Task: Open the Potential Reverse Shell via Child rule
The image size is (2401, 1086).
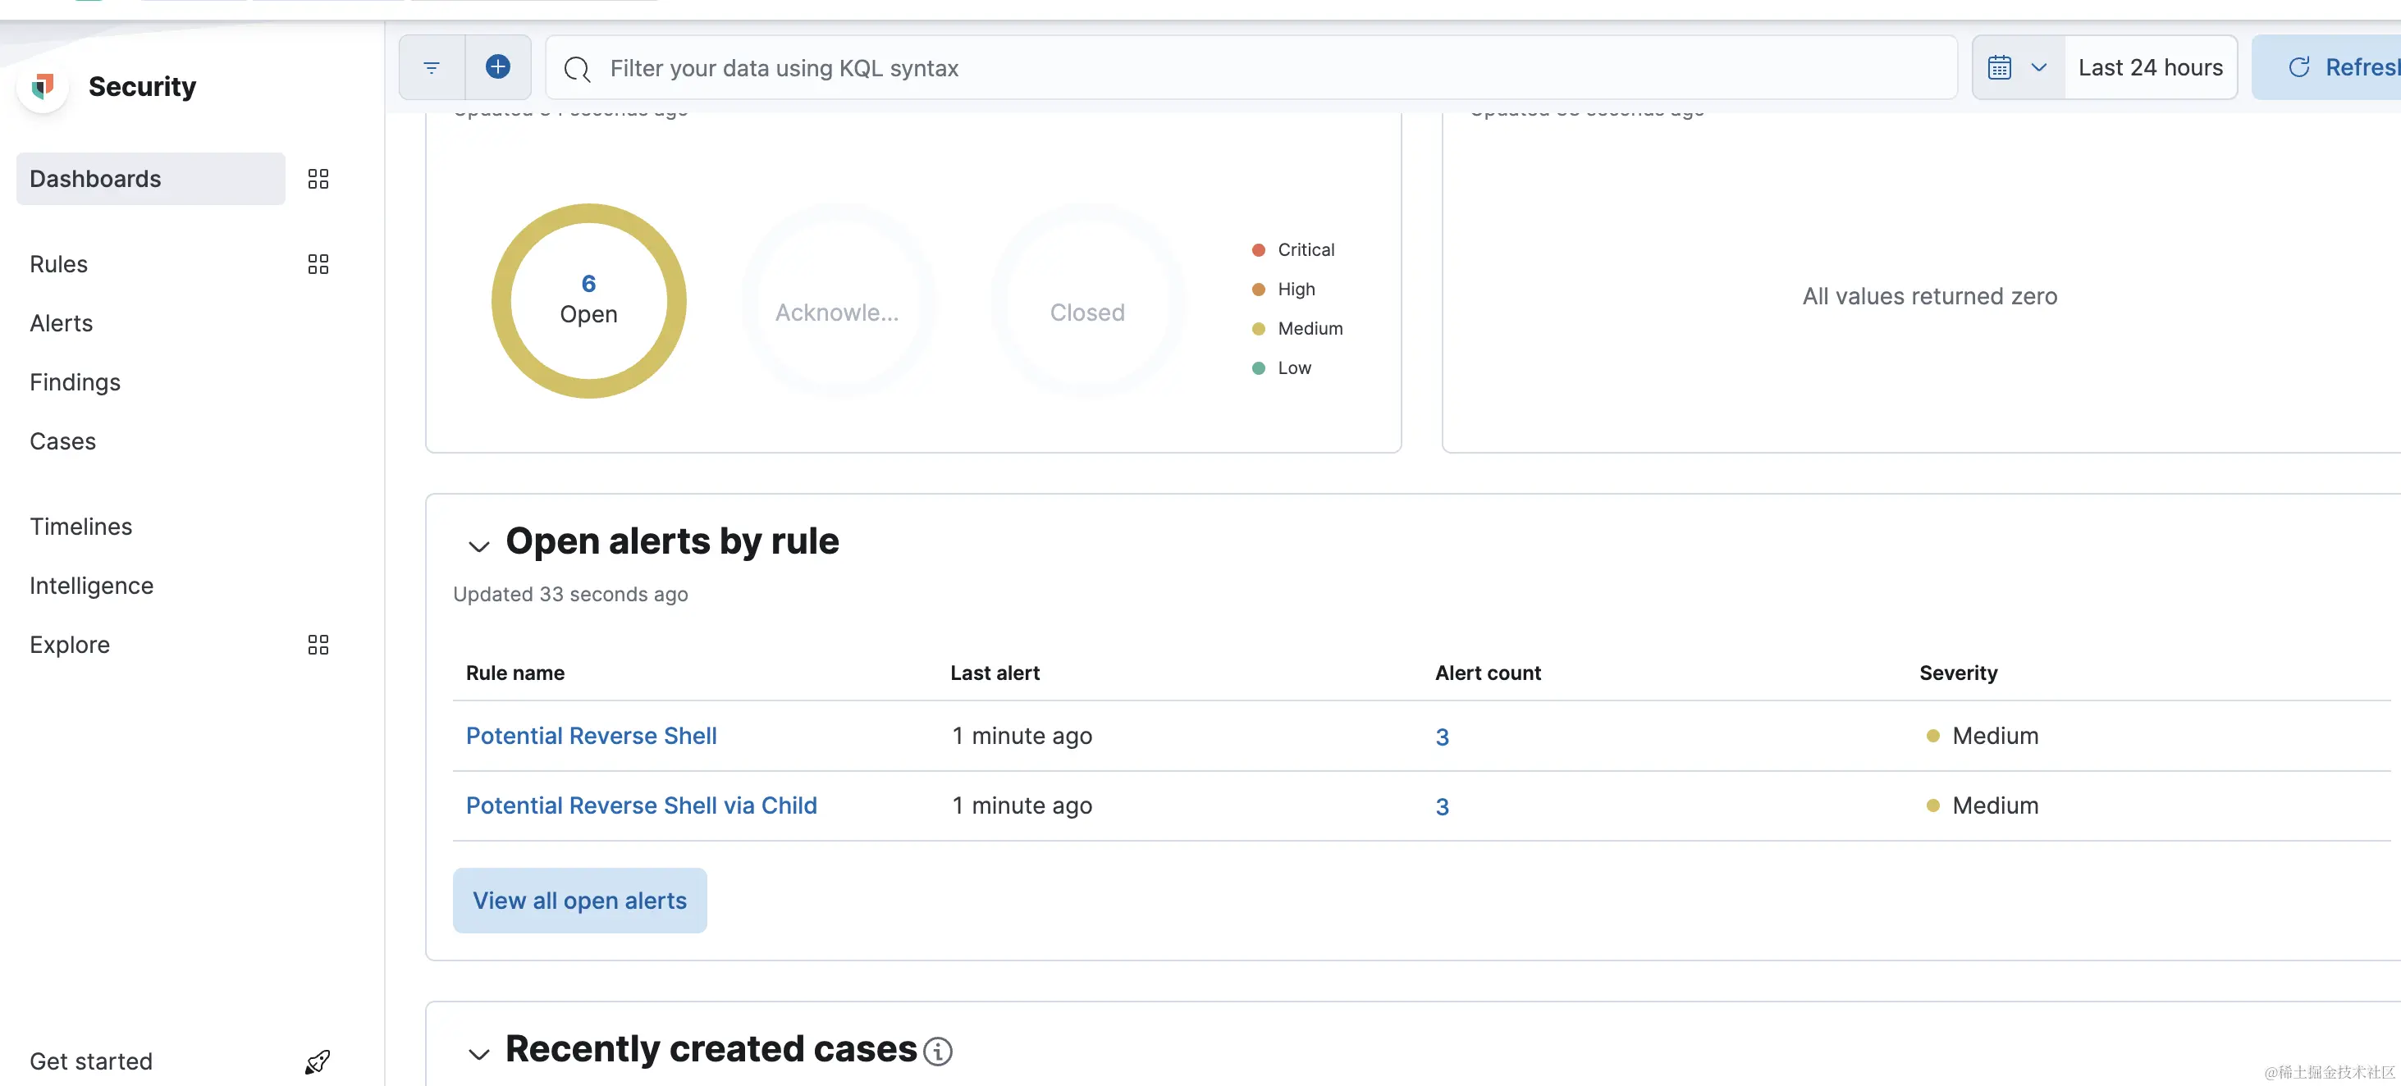Action: pyautogui.click(x=640, y=805)
